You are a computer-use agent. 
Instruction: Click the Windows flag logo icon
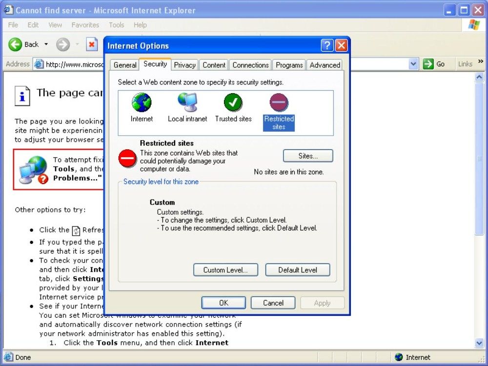point(474,25)
